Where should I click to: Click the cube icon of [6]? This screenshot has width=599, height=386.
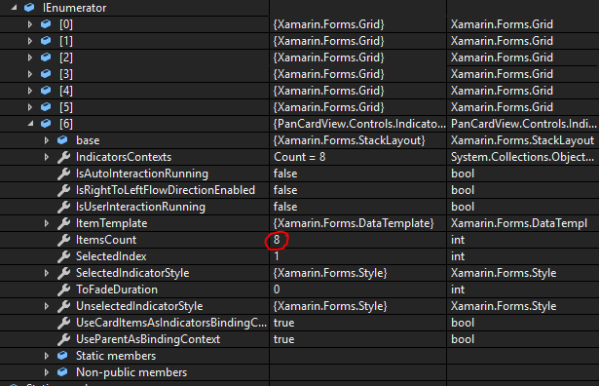click(x=46, y=124)
